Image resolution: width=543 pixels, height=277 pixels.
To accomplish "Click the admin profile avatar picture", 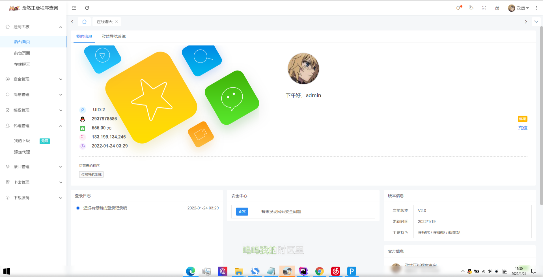I will point(303,69).
